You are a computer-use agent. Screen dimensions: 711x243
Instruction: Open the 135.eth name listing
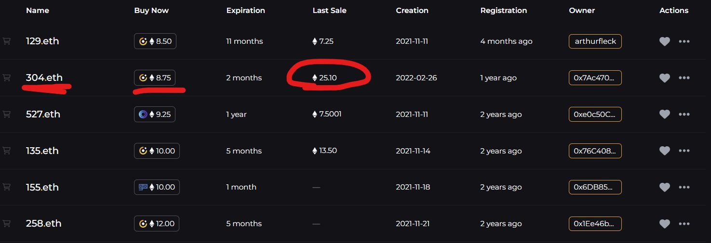pyautogui.click(x=42, y=151)
